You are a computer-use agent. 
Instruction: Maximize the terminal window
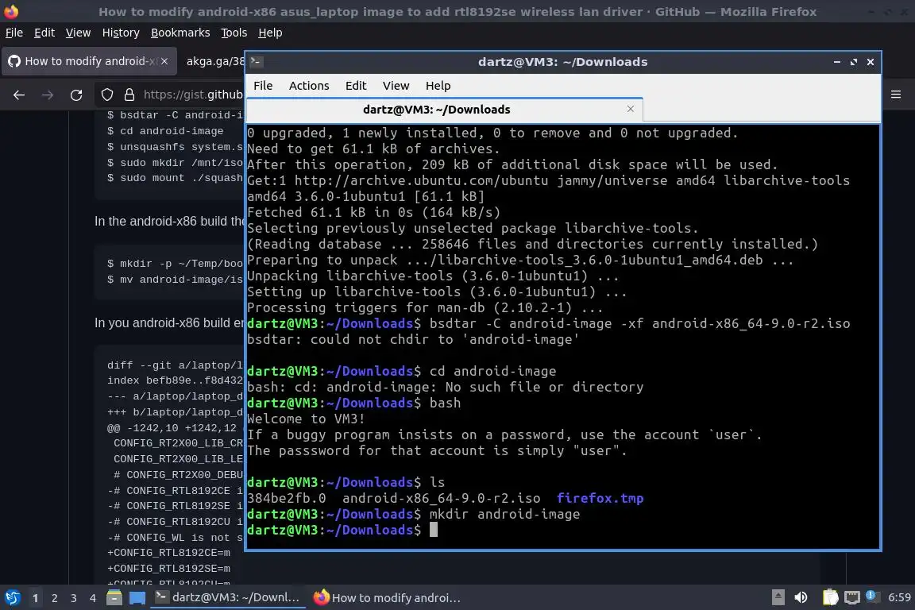pos(854,62)
